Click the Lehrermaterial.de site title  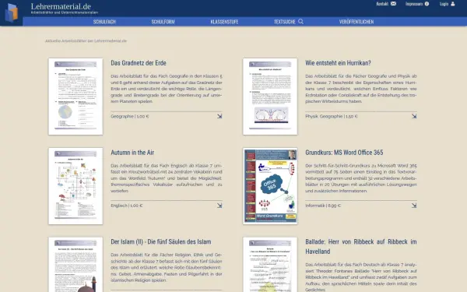(x=61, y=6)
